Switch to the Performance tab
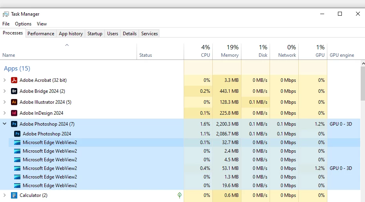 41,34
